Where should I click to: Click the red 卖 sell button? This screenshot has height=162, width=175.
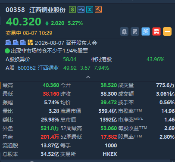pyautogui.click(x=156, y=31)
